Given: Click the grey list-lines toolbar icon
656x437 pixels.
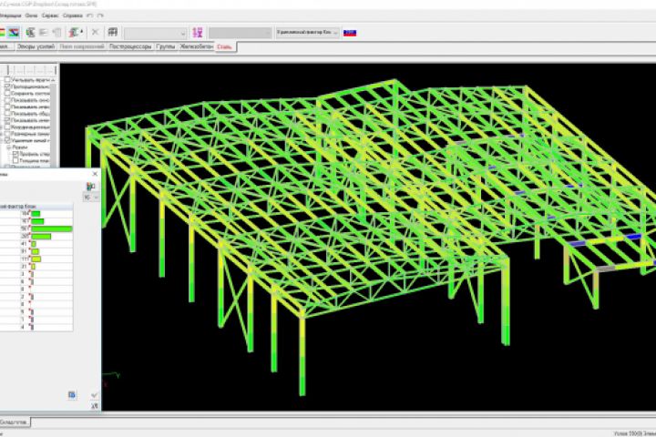Looking at the screenshot, I should point(44,33).
